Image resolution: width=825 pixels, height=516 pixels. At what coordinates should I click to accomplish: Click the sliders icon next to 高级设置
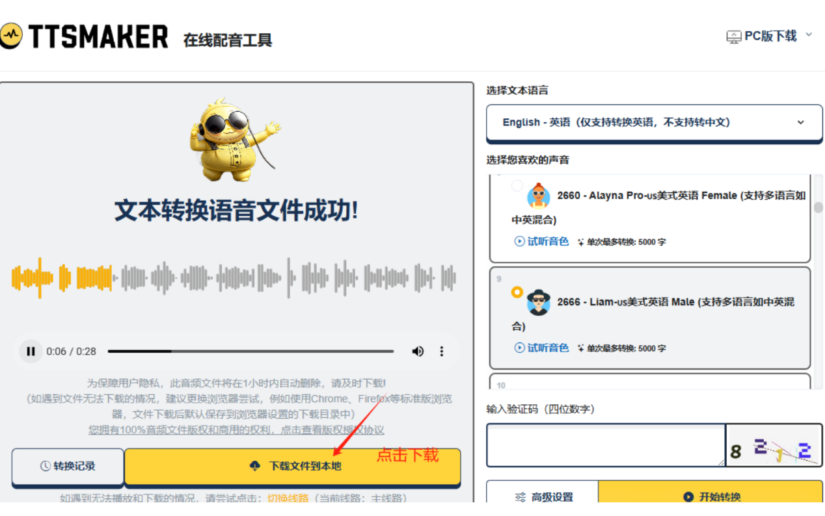click(x=521, y=497)
